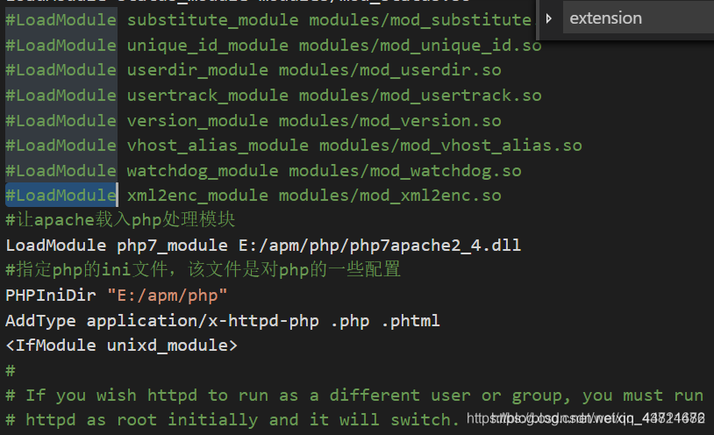This screenshot has height=435, width=714.
Task: Click the comment '# httpd as root initially'
Action: coord(232,420)
